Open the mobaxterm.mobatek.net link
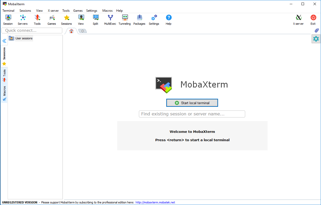This screenshot has width=321, height=205. 155,202
